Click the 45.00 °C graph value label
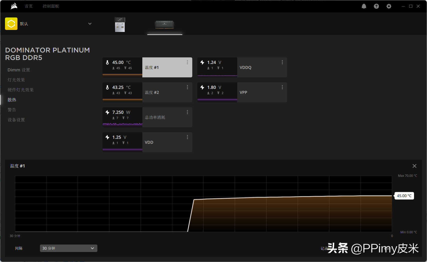This screenshot has width=427, height=262. pyautogui.click(x=404, y=196)
